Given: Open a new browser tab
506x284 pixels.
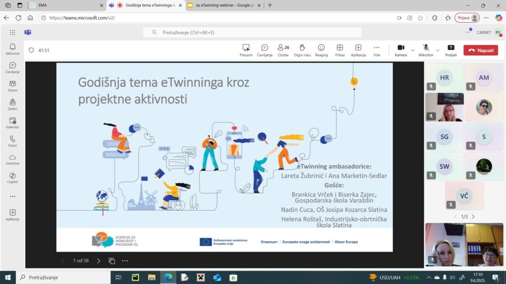Looking at the screenshot, I should tap(270, 5).
